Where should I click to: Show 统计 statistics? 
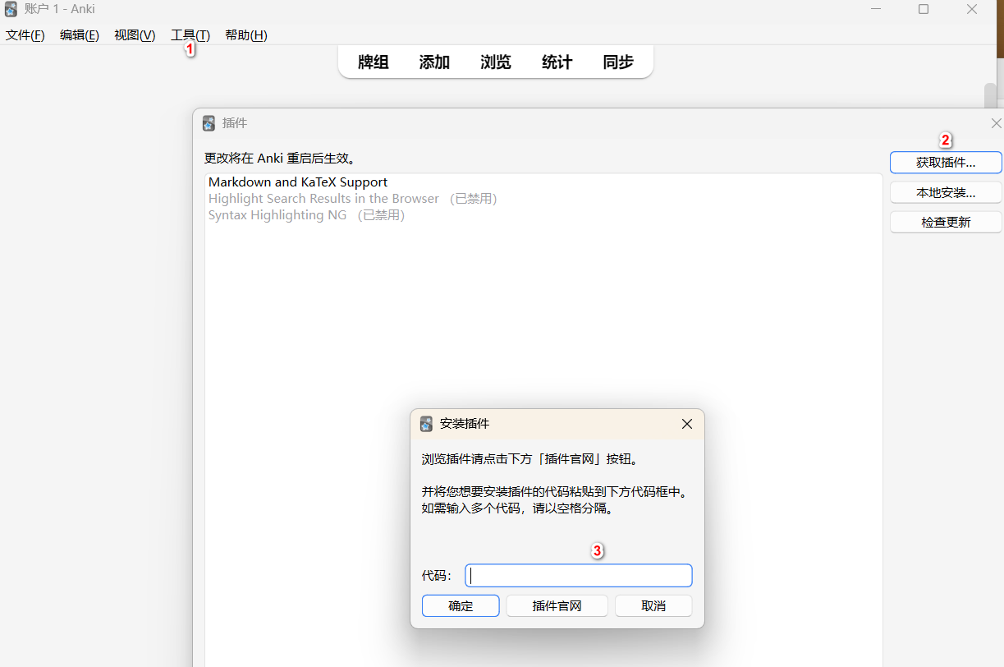(557, 62)
